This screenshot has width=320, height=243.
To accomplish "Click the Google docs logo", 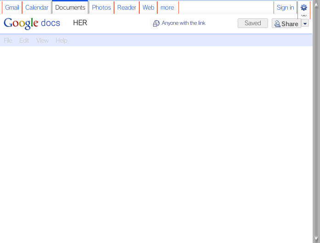I will (32, 23).
